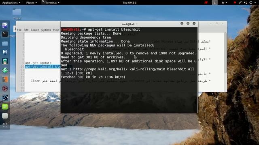The image size is (259, 145).
Task: Launch the first dock icon (browser)
Action: coord(5,25)
